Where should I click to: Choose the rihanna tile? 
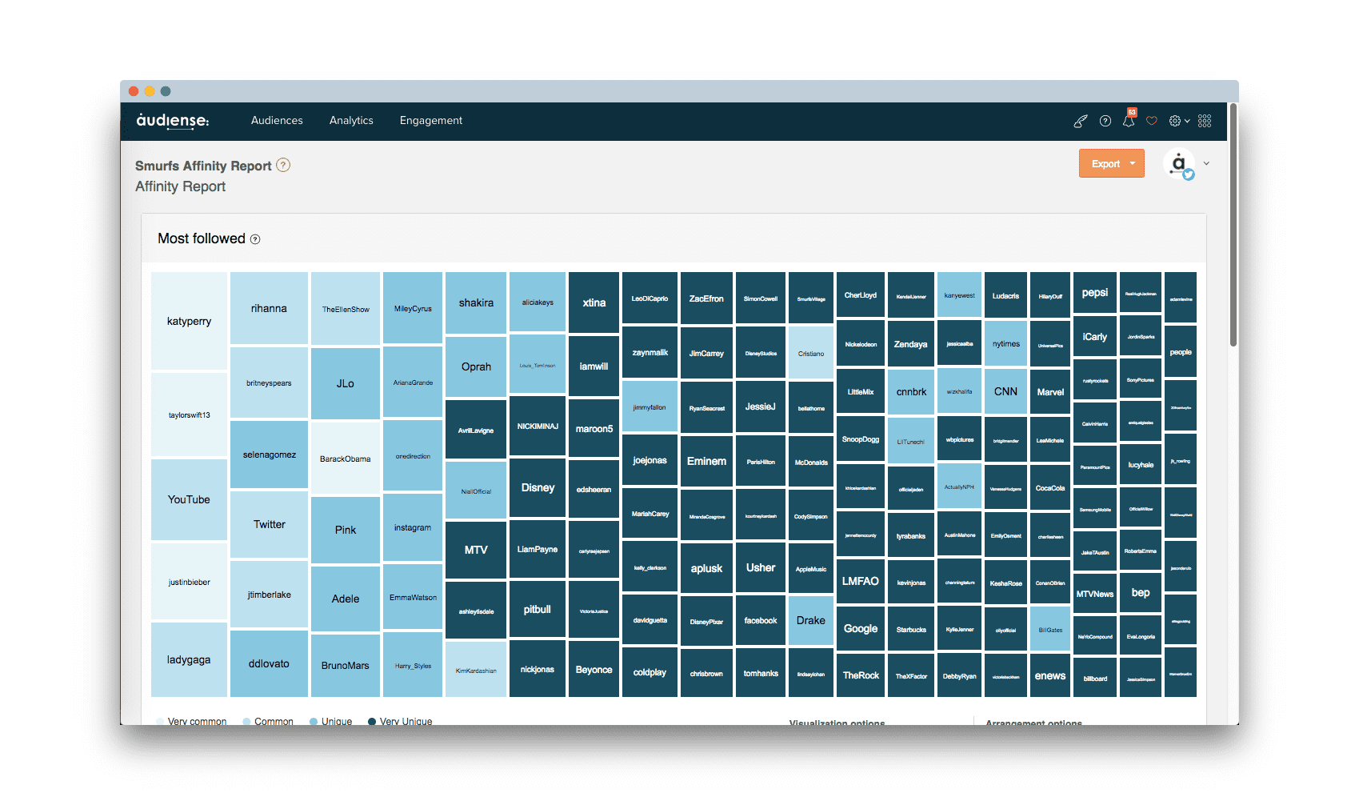[x=269, y=308]
